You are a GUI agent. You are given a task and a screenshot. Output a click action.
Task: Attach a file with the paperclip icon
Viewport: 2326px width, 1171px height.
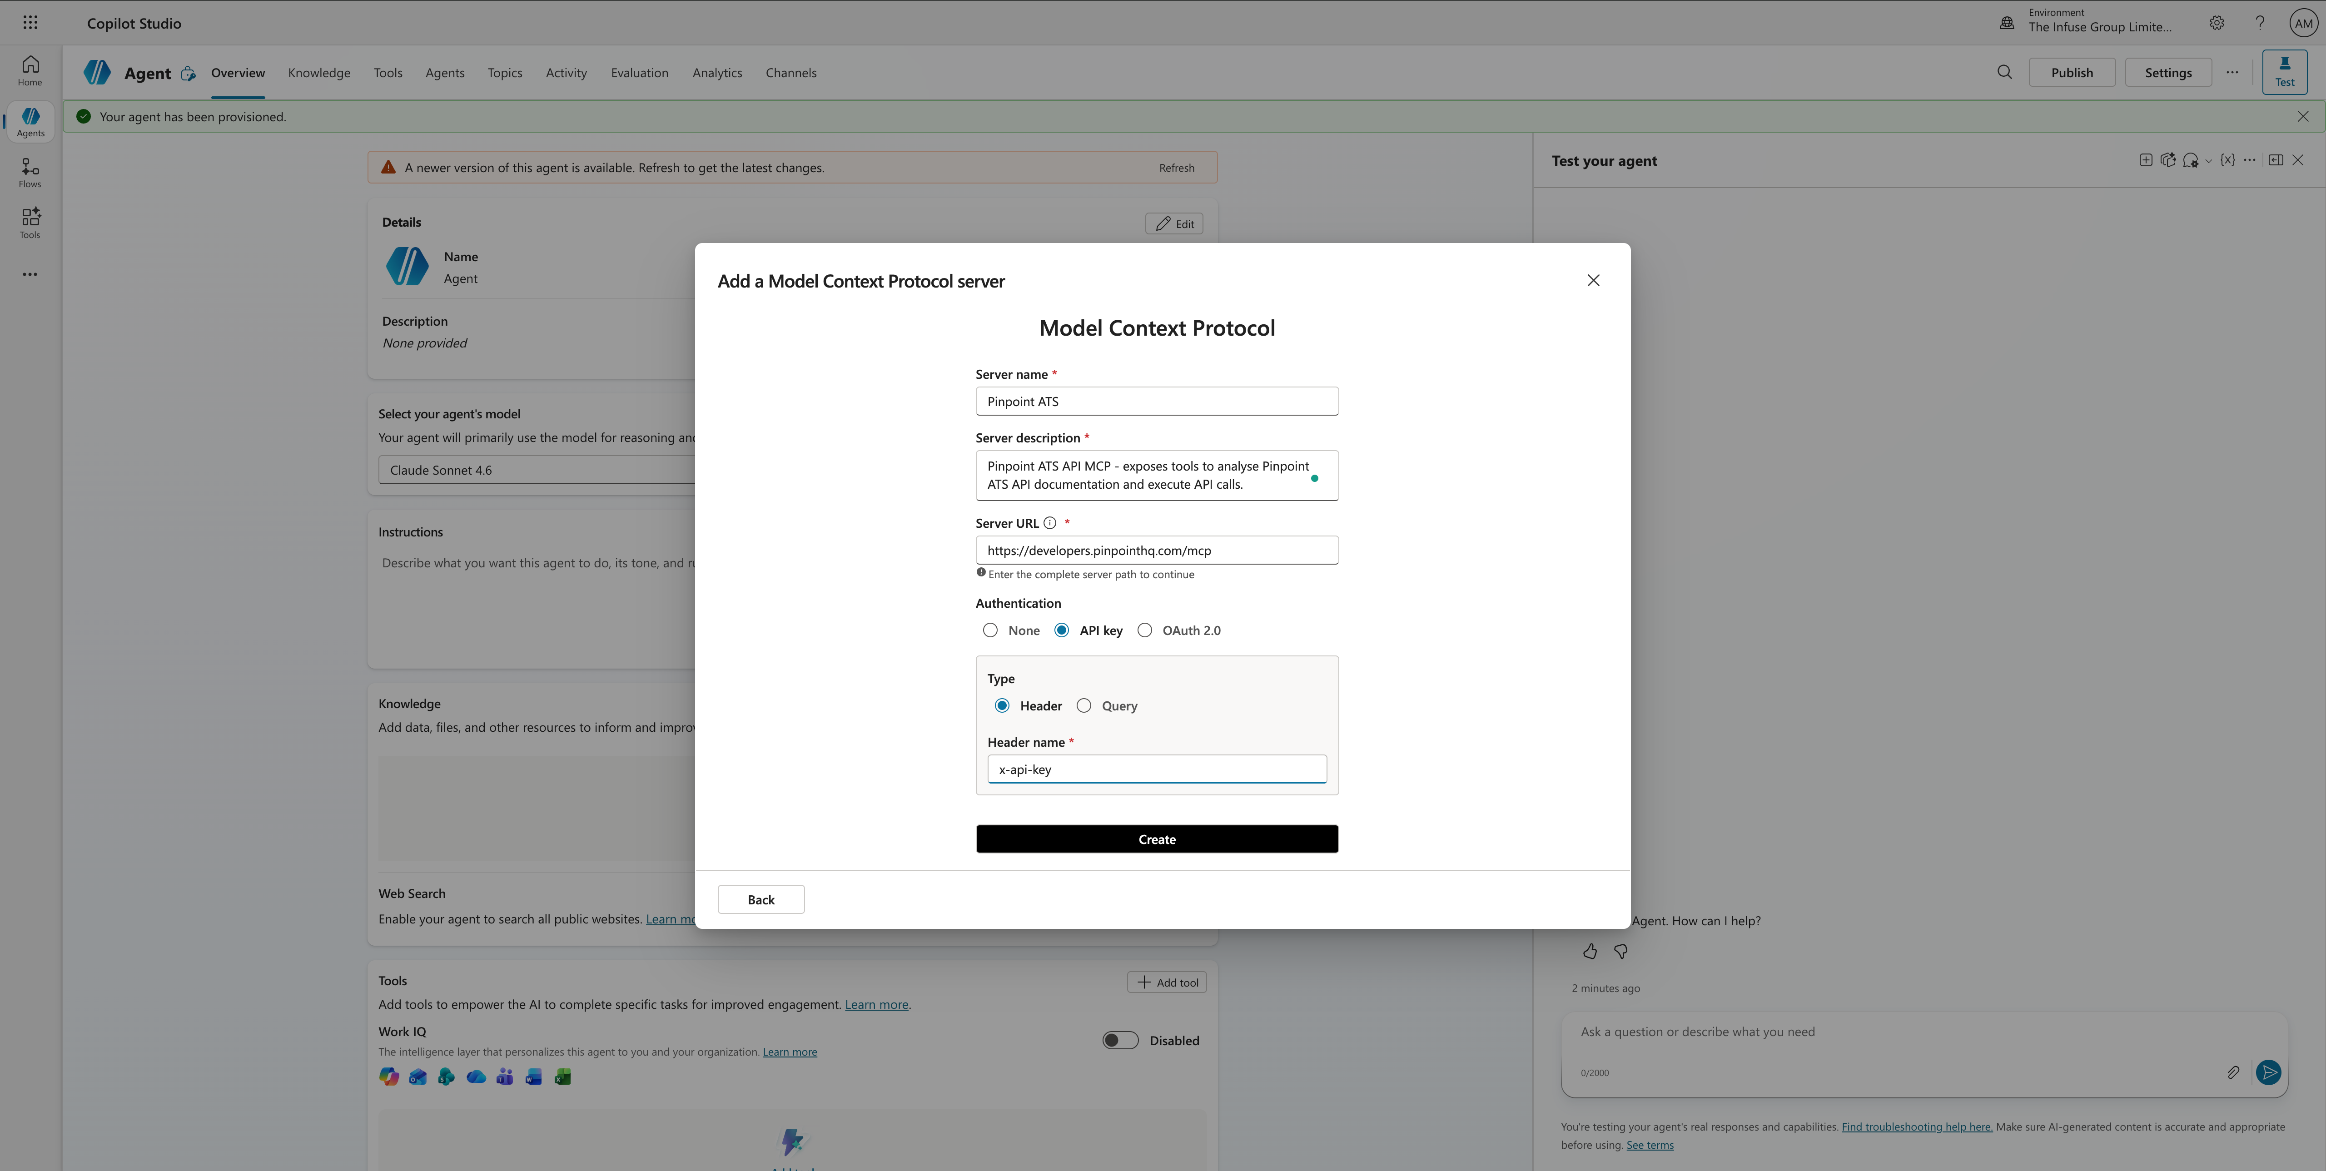tap(2232, 1072)
